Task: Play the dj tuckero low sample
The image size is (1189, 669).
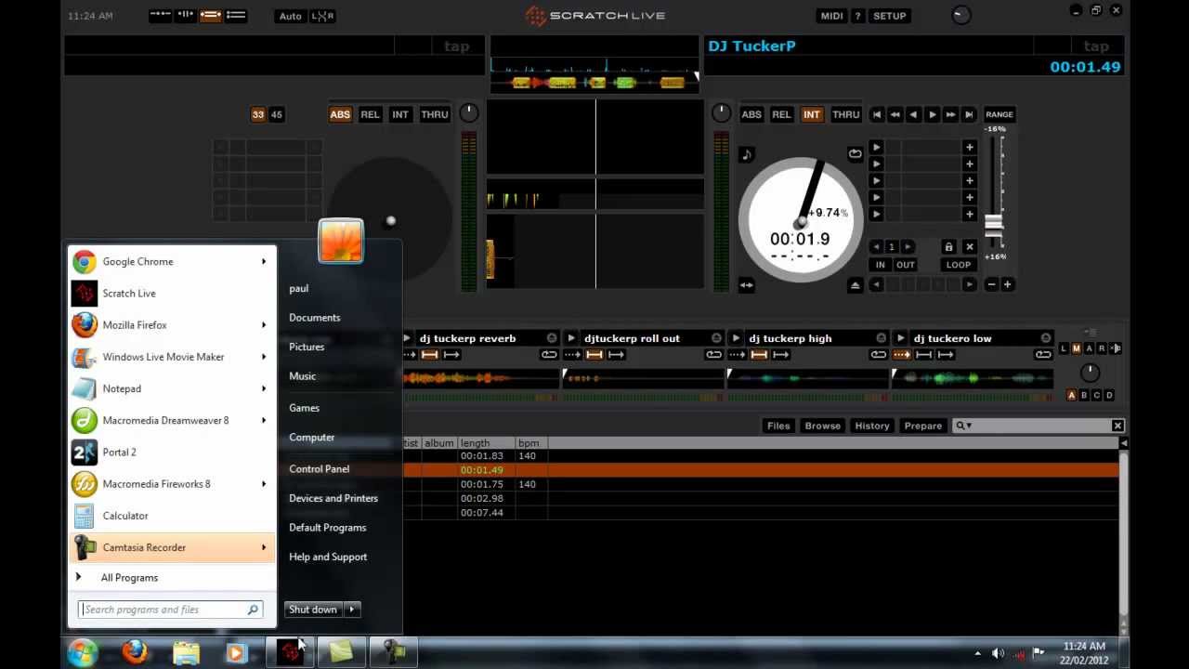Action: pos(900,338)
